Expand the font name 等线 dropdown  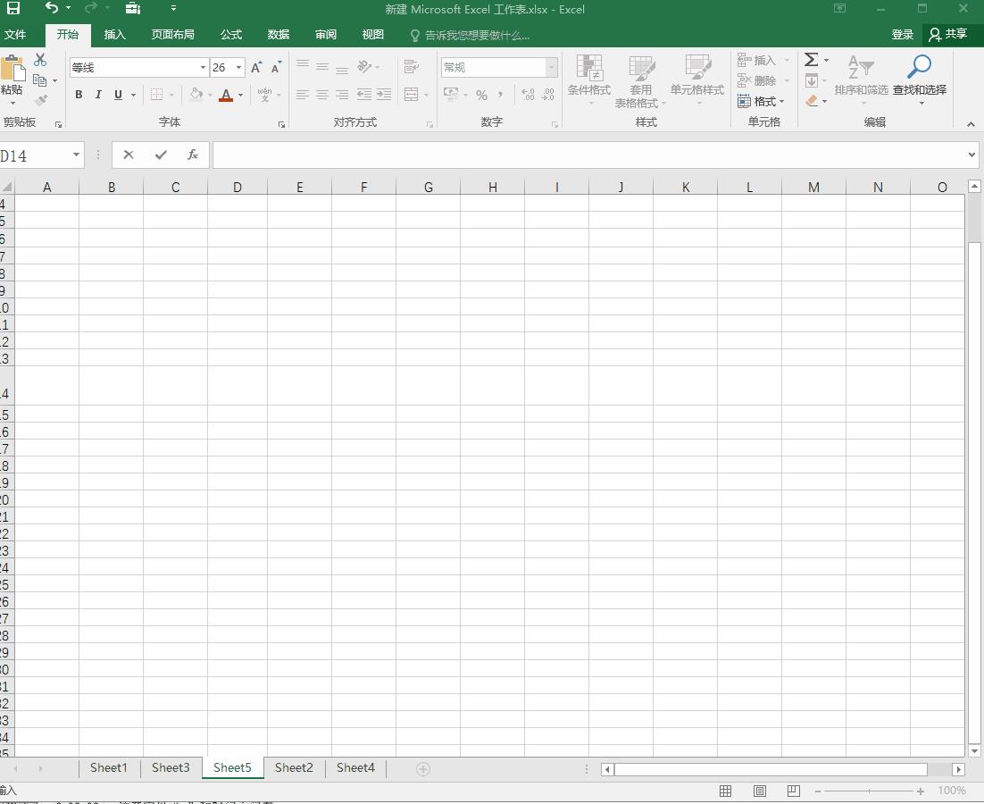click(203, 68)
